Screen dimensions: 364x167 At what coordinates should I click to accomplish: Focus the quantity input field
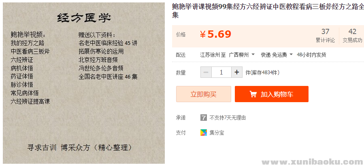click(x=221, y=73)
